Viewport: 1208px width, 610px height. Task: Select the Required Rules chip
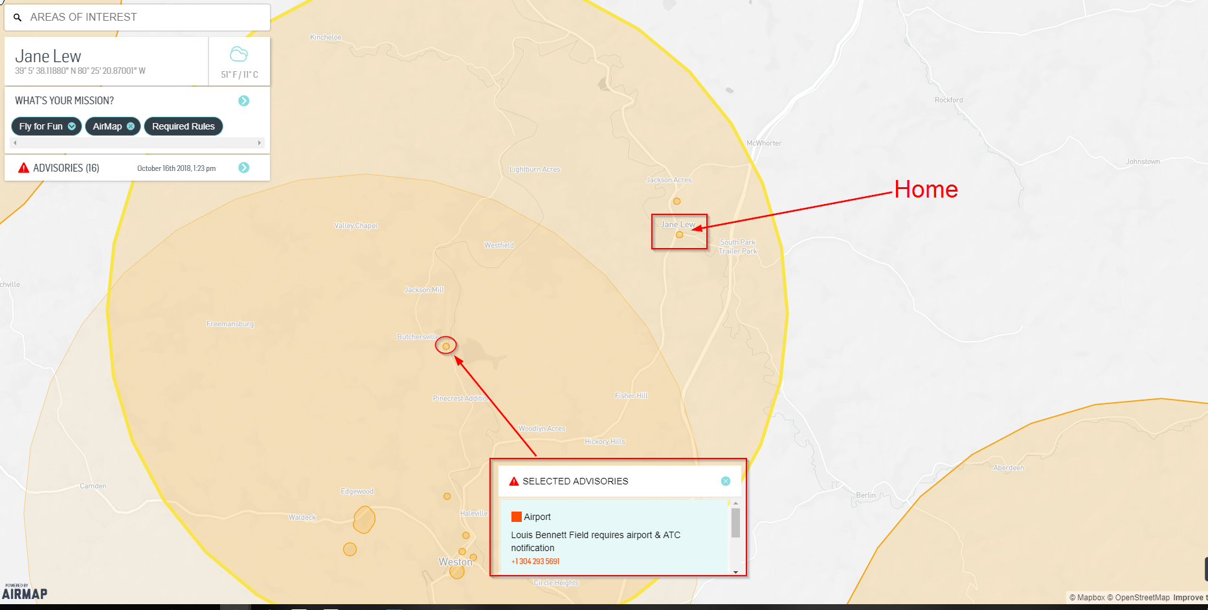click(x=183, y=126)
